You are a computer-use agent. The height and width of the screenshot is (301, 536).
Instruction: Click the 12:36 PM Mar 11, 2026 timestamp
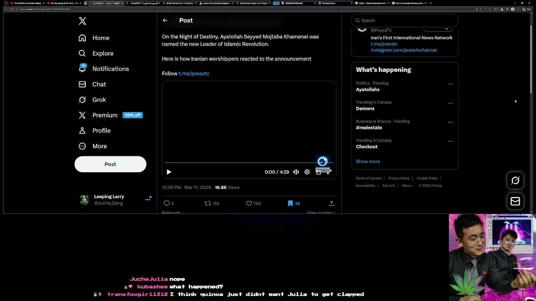[186, 188]
